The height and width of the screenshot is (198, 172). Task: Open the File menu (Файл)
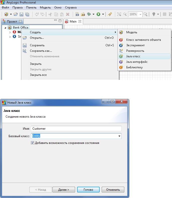click(x=5, y=8)
